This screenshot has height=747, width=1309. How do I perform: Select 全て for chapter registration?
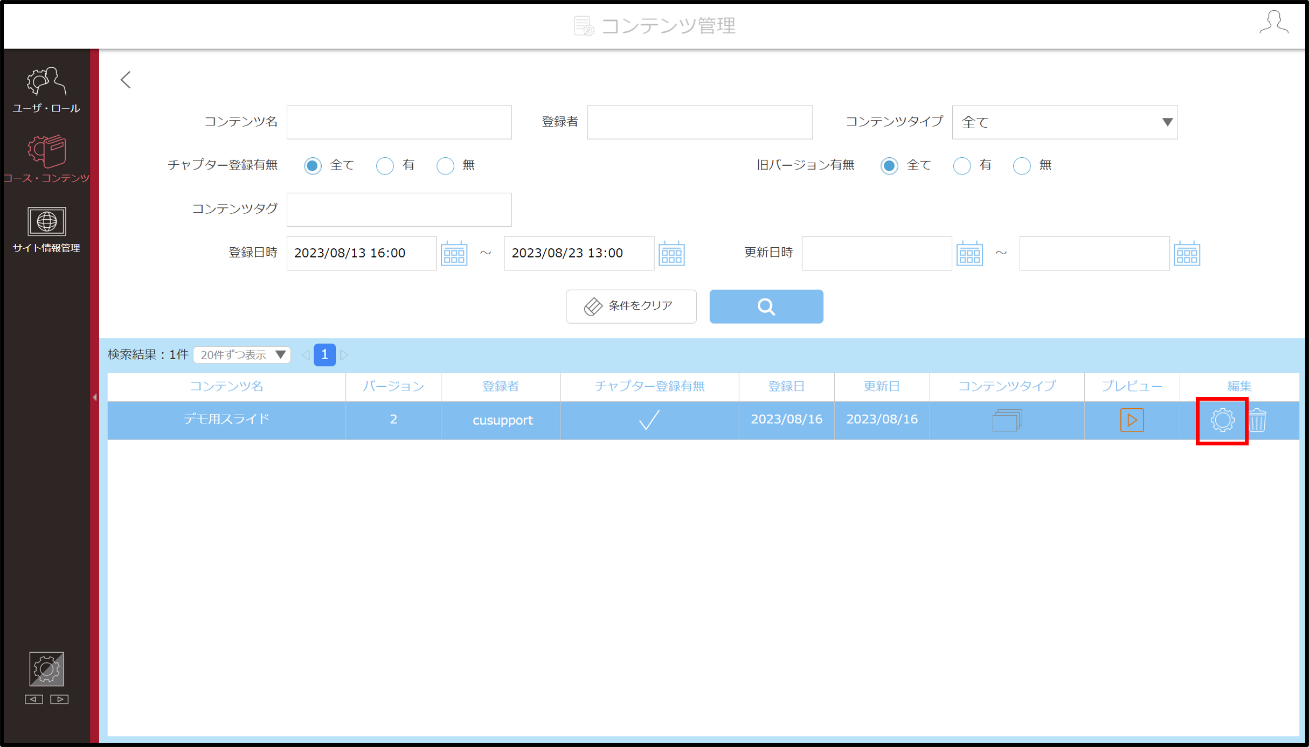pos(313,165)
